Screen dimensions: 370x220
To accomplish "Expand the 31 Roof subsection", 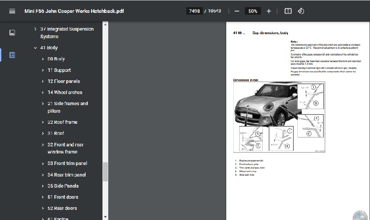I will tap(43, 133).
